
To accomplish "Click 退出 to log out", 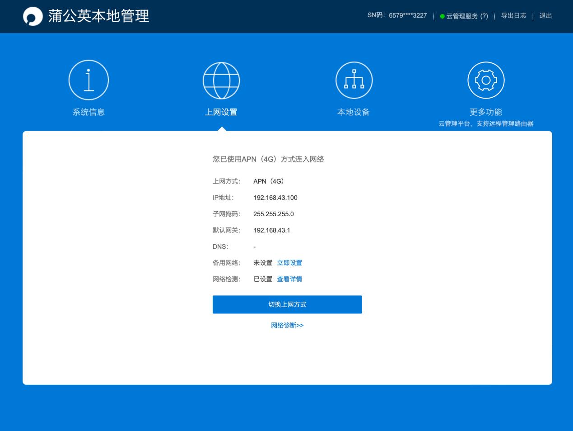I will [545, 15].
